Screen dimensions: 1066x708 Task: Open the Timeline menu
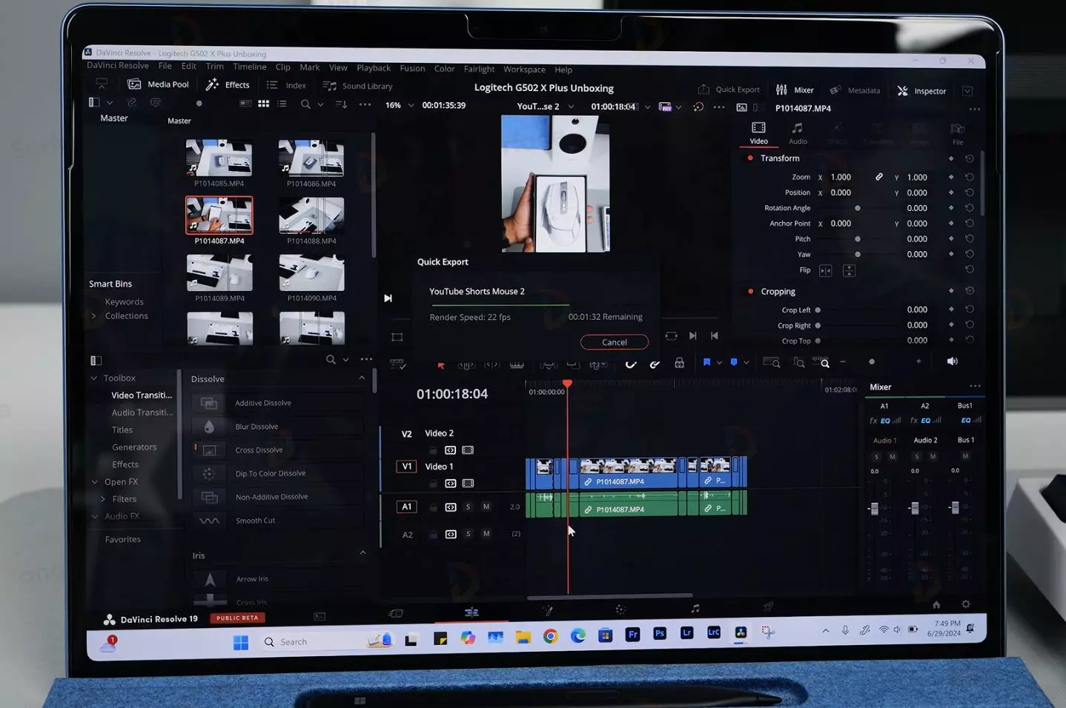(x=249, y=67)
